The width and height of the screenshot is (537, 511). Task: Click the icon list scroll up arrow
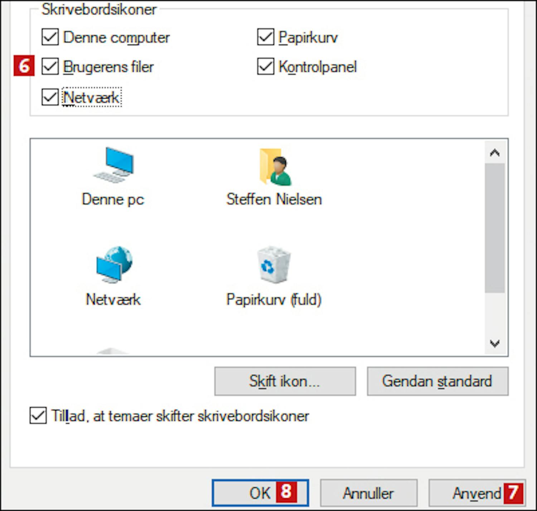tap(495, 153)
